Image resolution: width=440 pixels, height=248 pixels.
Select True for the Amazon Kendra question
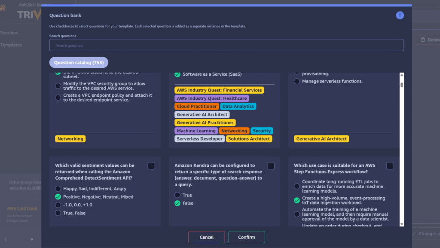[177, 195]
